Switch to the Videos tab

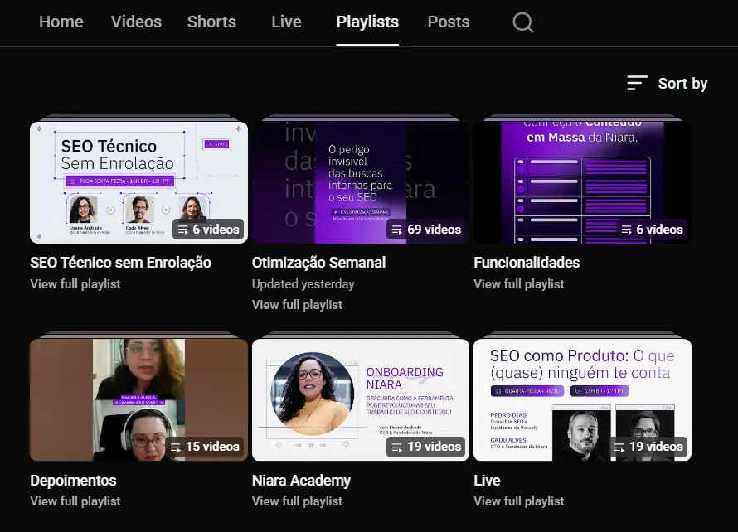click(x=137, y=22)
